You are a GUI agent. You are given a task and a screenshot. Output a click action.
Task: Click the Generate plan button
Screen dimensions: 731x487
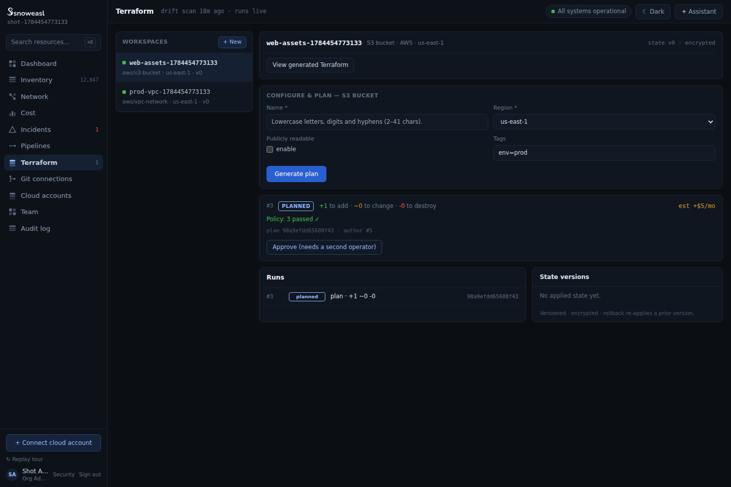296,174
